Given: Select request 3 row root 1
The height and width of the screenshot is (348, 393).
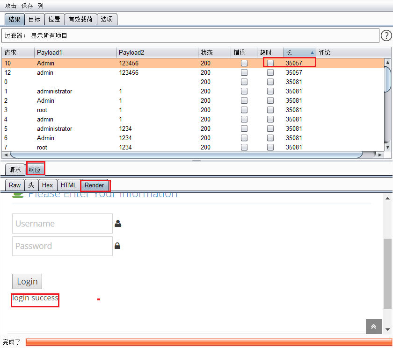Looking at the screenshot, I should click(x=193, y=110).
